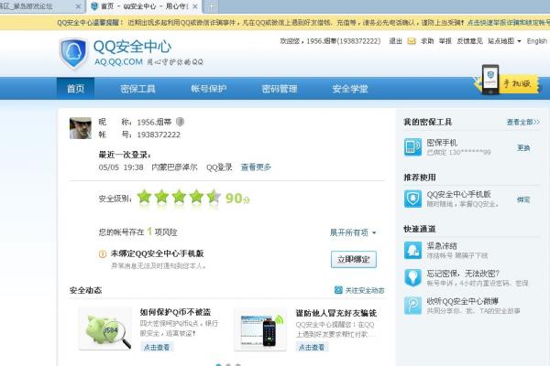Expand 展开所有项 risk list
This screenshot has width=550, height=366.
pyautogui.click(x=353, y=232)
